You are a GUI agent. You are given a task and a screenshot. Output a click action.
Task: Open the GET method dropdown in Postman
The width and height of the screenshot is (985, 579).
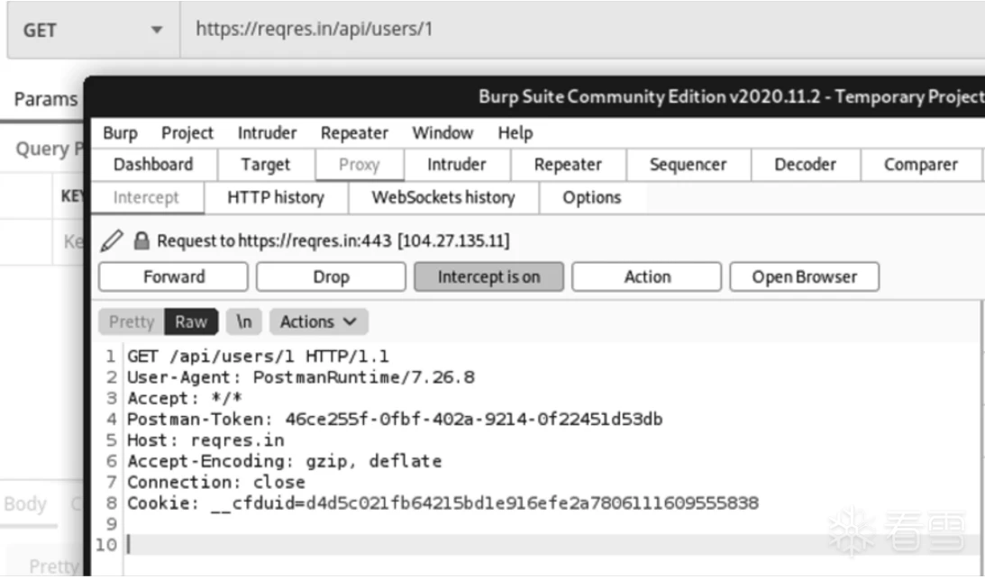coord(93,30)
